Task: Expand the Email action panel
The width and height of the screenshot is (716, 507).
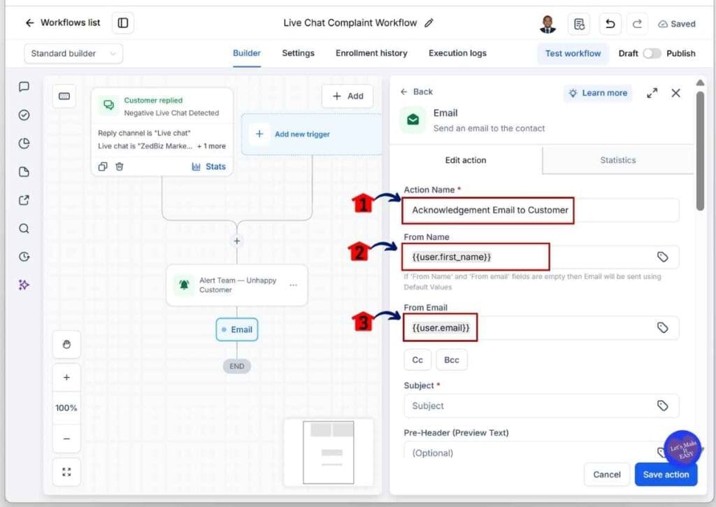Action: pyautogui.click(x=652, y=93)
